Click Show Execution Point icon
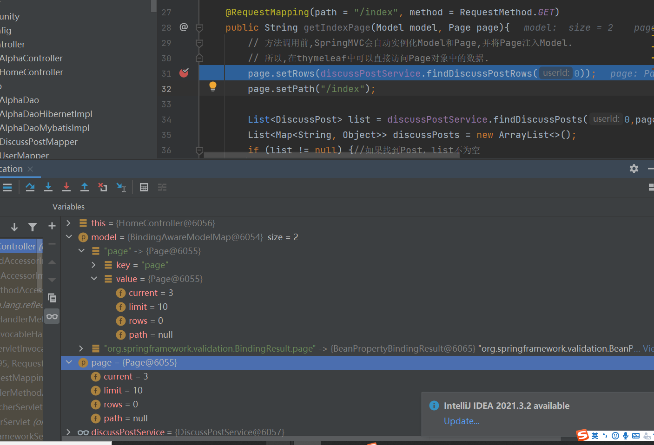 point(7,187)
